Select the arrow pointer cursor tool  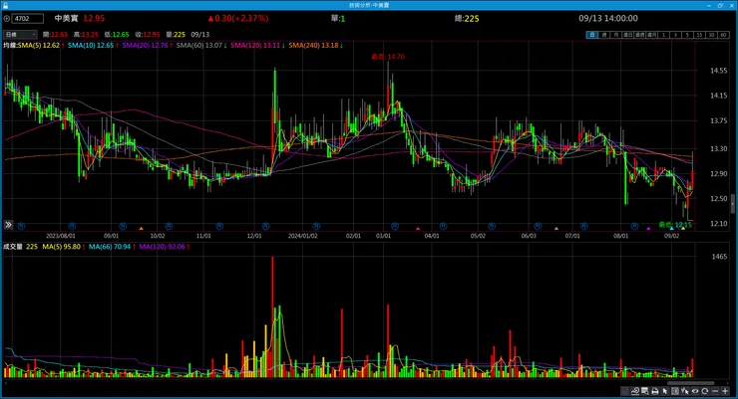point(665,391)
